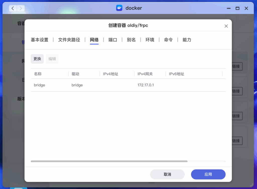Switch to the 别名 tab
This screenshot has width=257, height=189.
coord(131,40)
